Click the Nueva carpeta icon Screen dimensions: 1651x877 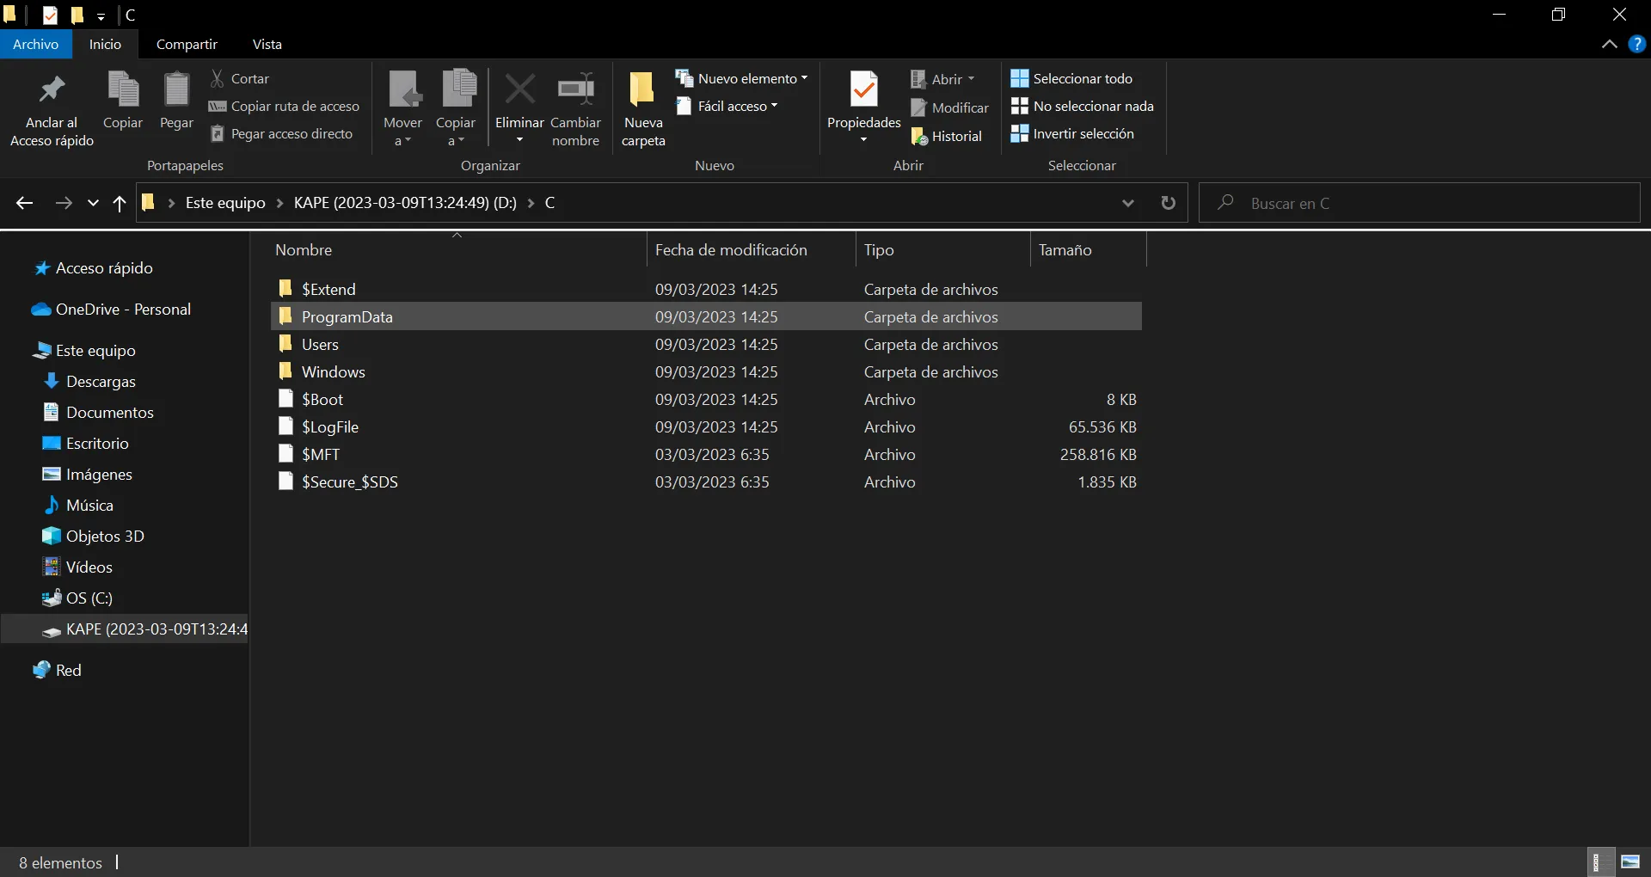[x=641, y=89]
